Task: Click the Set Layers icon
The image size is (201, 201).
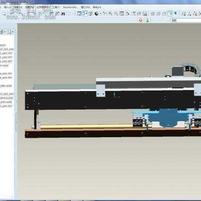Action: (x=139, y=14)
